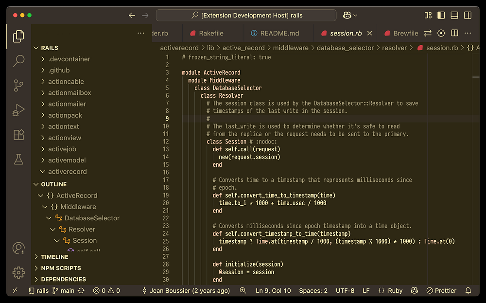Screen dimensions: 486x303
Task: Open the Testing flask icon
Action: point(18,159)
